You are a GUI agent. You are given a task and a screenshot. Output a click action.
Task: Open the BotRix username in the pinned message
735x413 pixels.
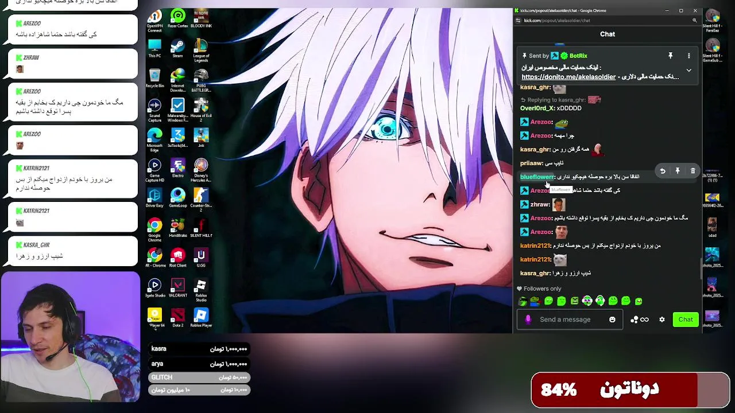coord(578,56)
